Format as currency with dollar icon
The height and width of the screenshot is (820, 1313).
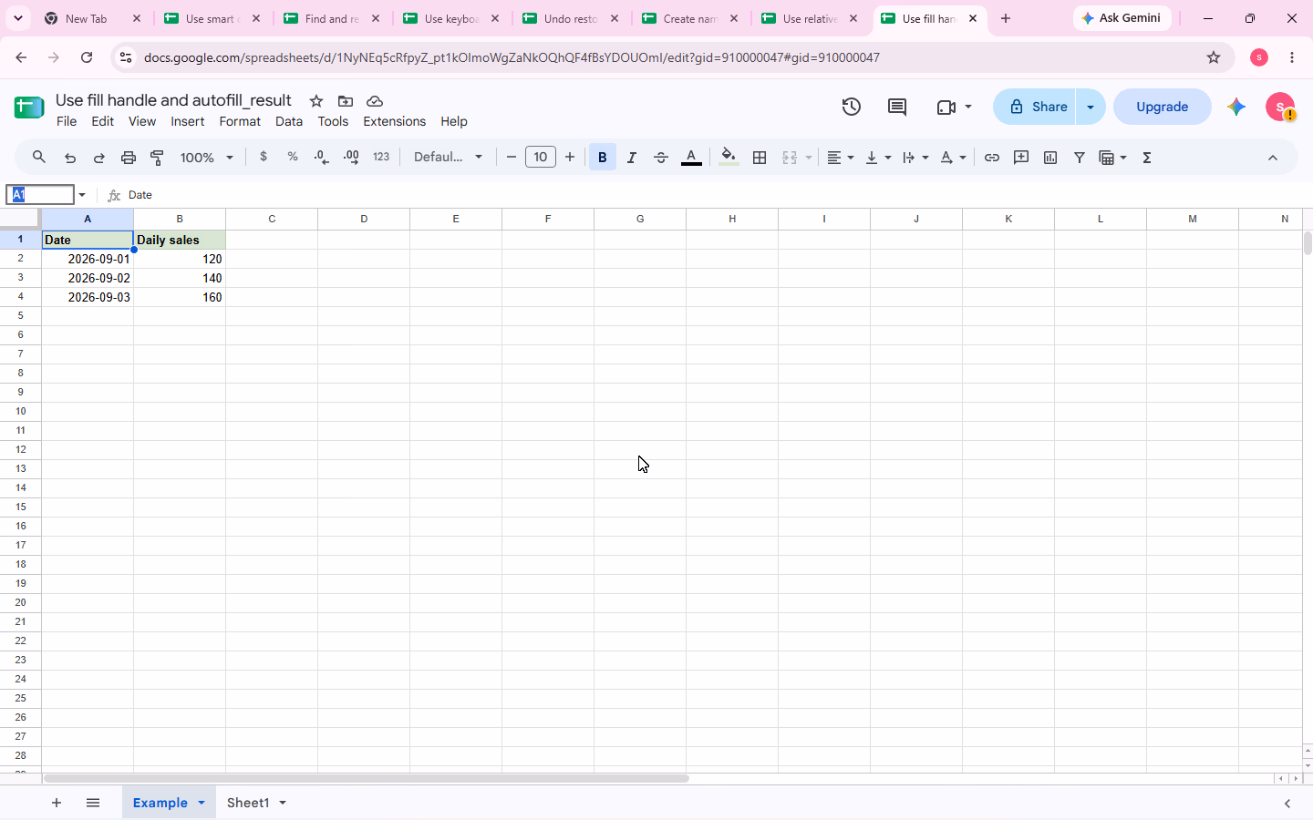coord(264,158)
